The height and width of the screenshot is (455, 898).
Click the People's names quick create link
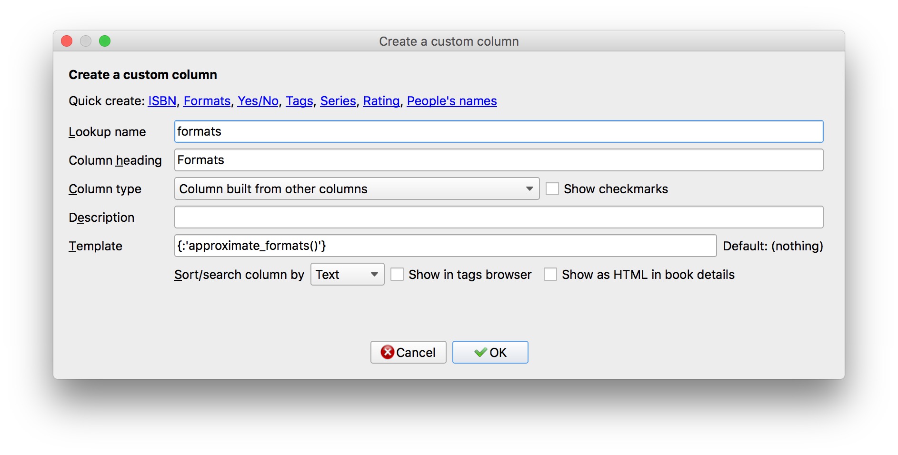(x=451, y=101)
